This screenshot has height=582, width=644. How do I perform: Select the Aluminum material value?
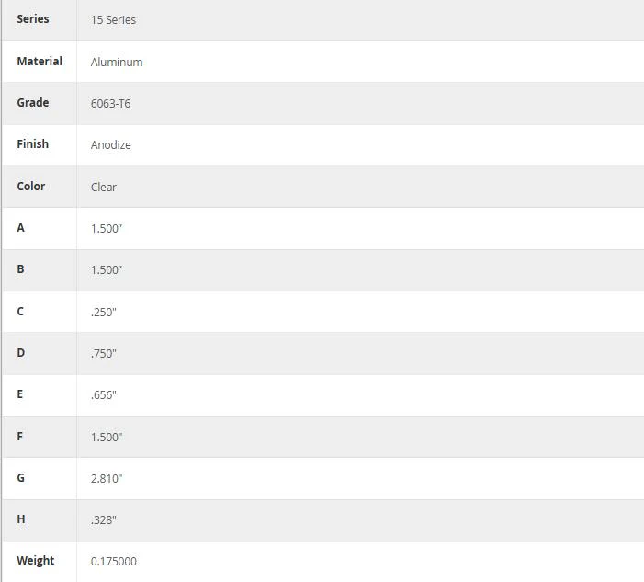click(x=117, y=63)
